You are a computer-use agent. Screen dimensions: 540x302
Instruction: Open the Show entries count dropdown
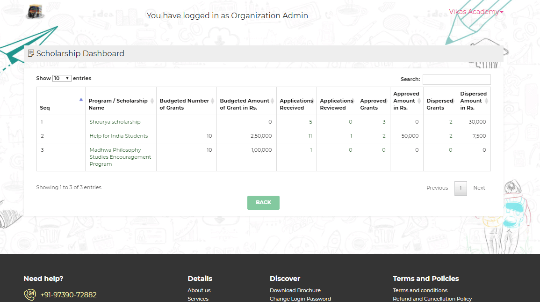click(62, 78)
